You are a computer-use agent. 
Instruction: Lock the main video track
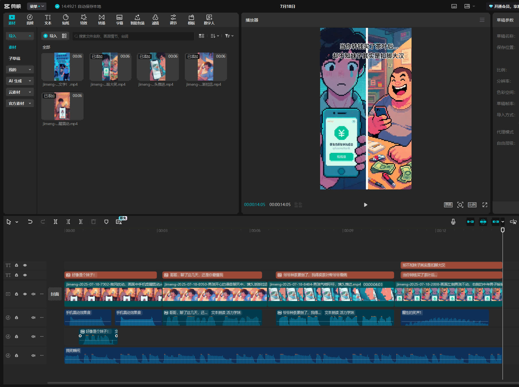coord(17,294)
